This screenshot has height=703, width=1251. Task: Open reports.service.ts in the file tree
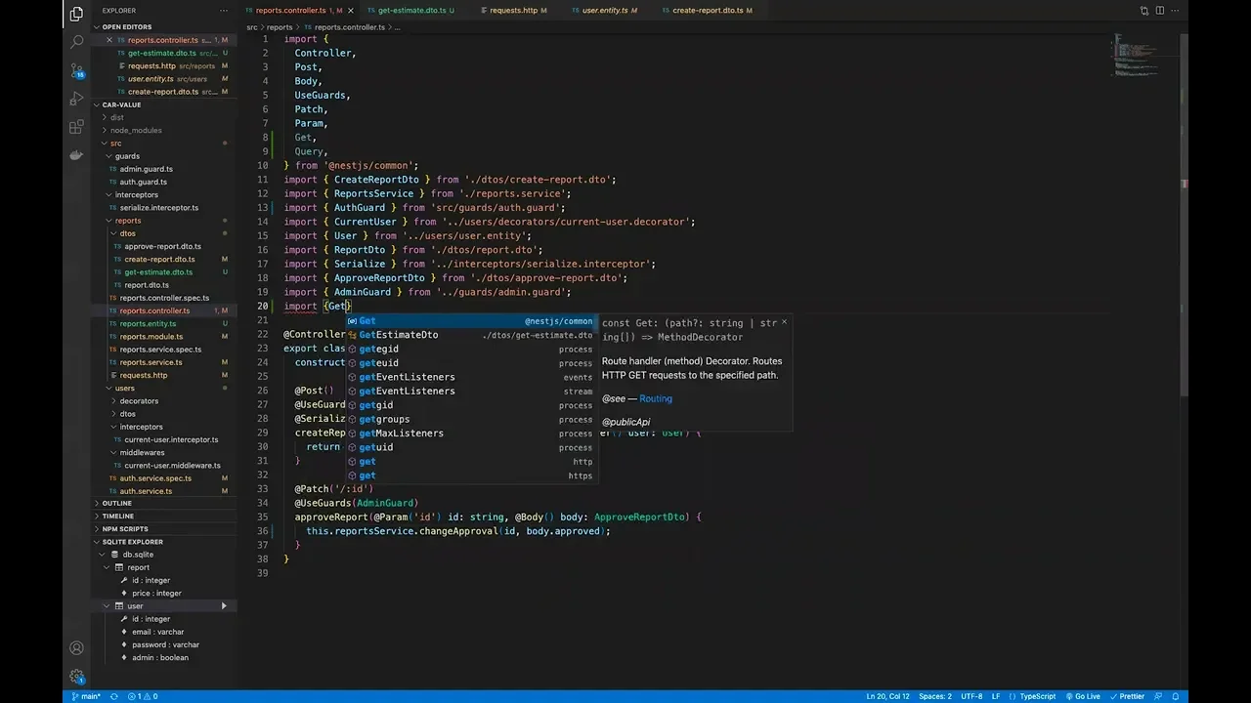[151, 362]
